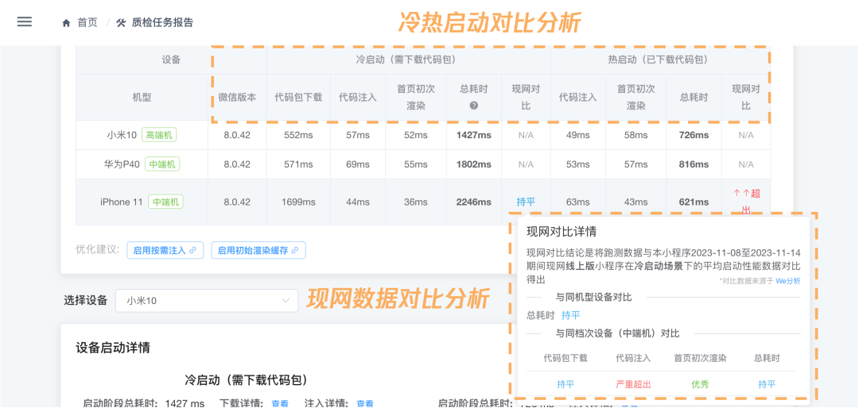Select the 华为P40 device row name

(x=122, y=164)
